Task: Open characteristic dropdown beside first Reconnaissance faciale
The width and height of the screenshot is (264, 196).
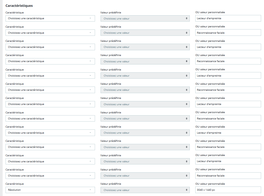Action: 50,33
